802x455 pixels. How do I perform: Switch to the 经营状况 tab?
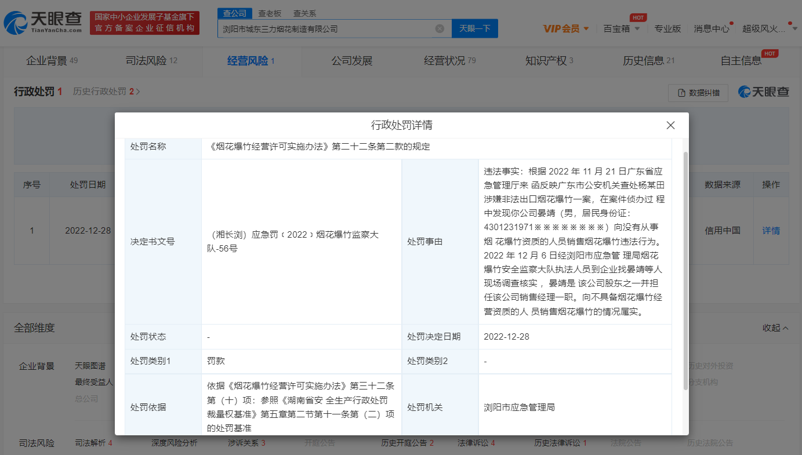pyautogui.click(x=450, y=61)
